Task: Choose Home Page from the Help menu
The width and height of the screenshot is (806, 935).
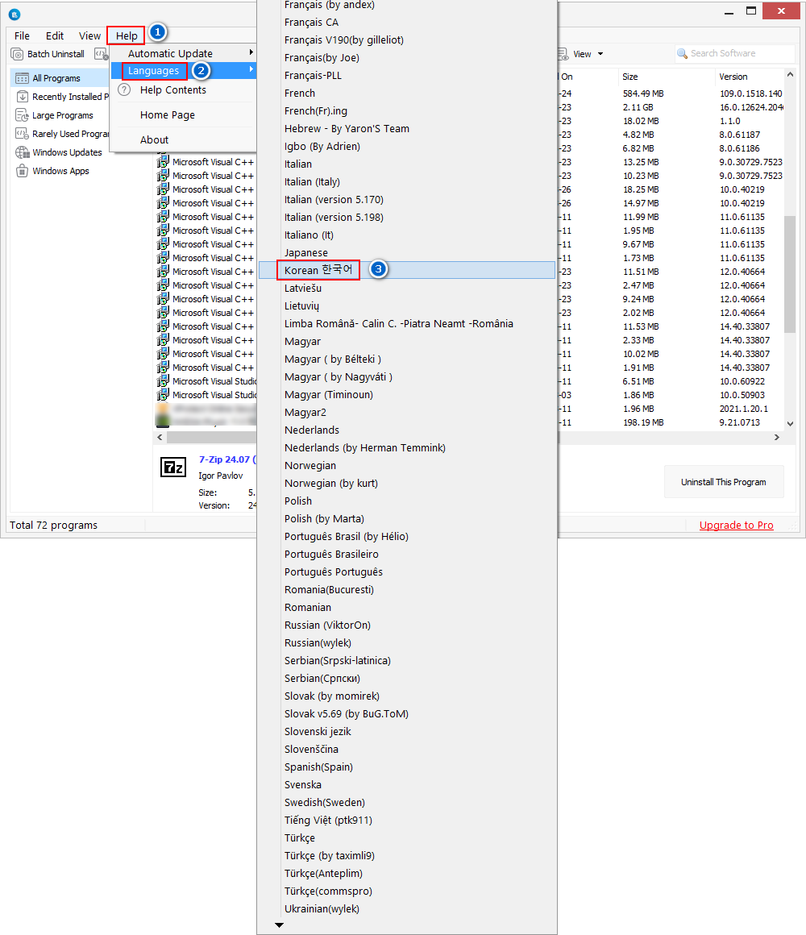Action: pyautogui.click(x=168, y=115)
